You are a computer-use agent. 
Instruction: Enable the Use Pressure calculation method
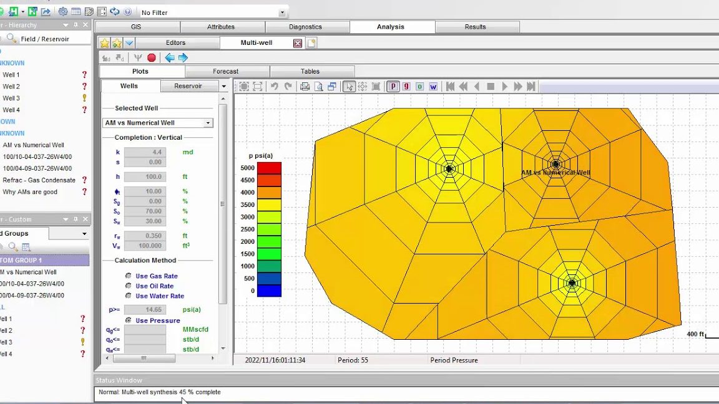coord(129,320)
